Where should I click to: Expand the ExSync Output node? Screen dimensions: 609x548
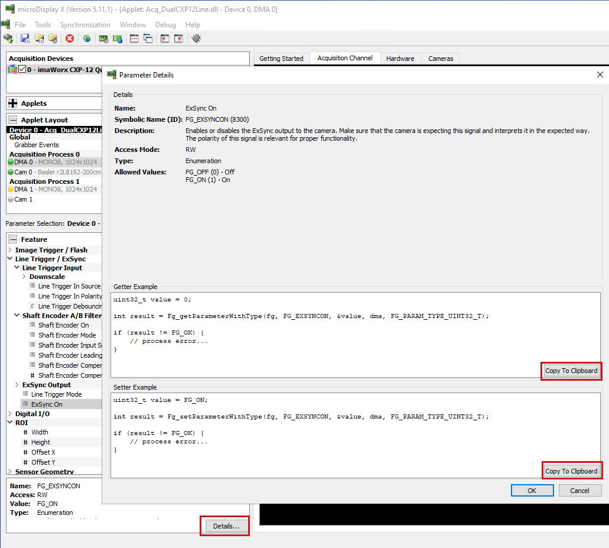(x=17, y=384)
